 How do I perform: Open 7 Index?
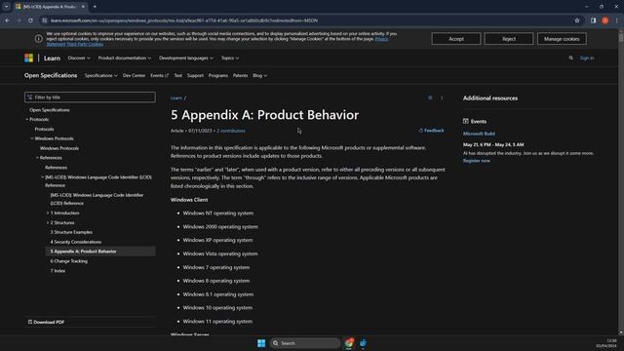pyautogui.click(x=58, y=271)
